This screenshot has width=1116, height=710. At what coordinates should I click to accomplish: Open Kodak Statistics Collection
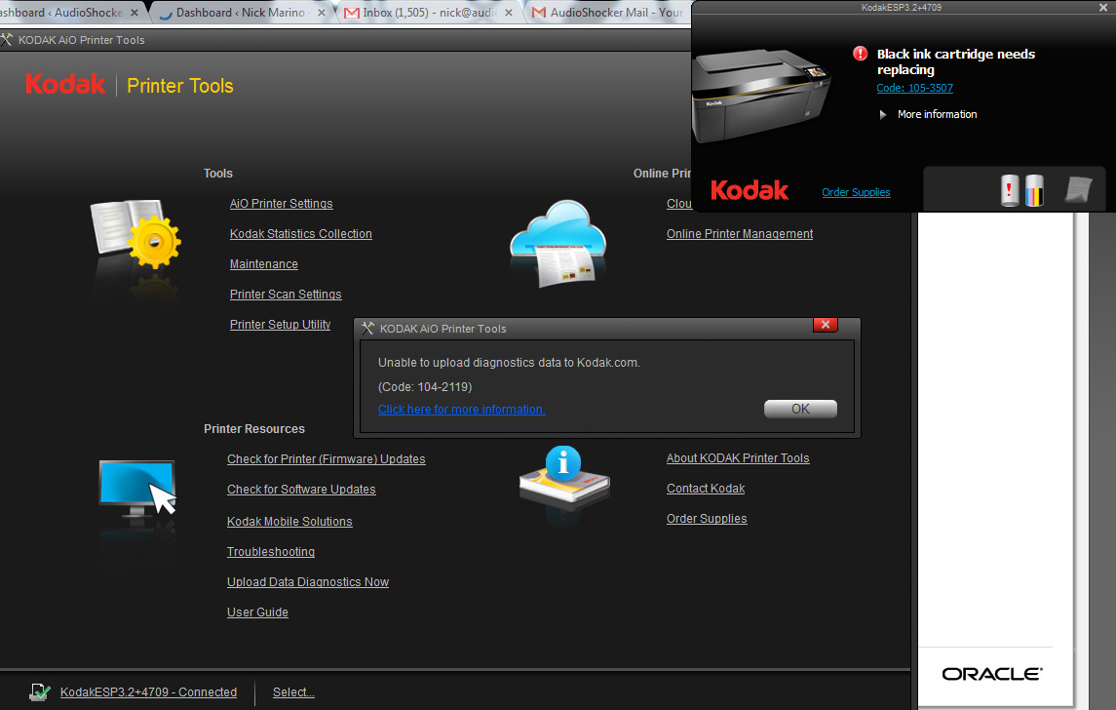(x=300, y=234)
